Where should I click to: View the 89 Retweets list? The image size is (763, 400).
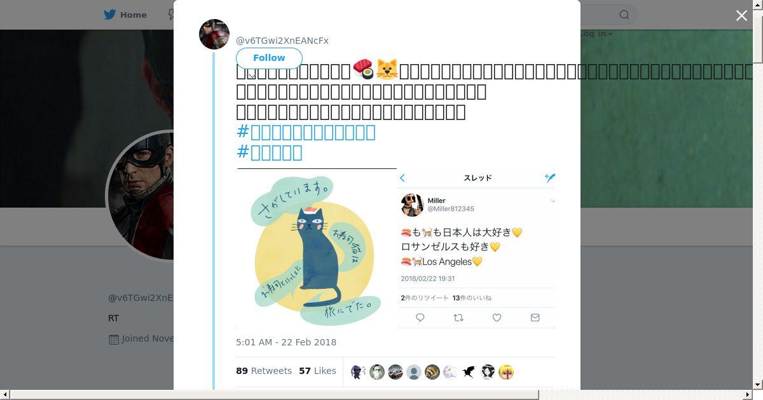coord(264,371)
